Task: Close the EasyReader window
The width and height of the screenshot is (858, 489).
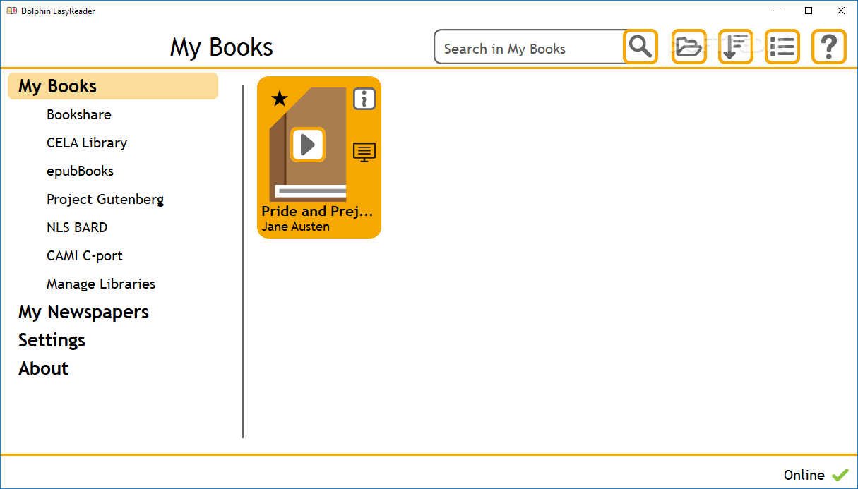Action: tap(841, 11)
